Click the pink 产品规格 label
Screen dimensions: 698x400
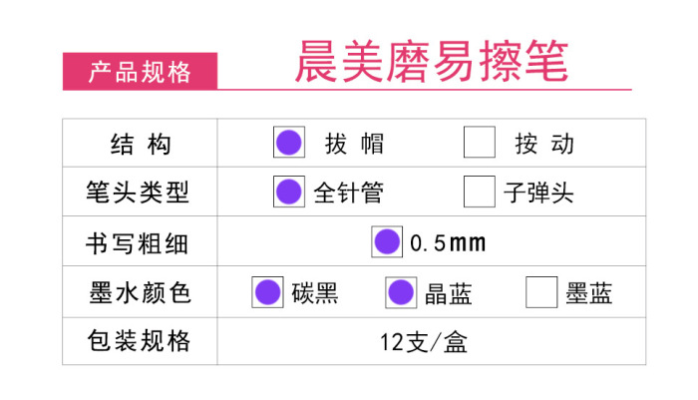coord(140,71)
